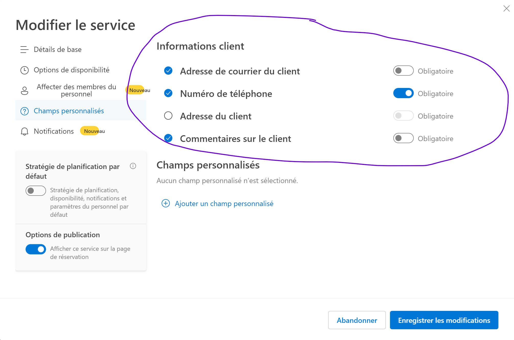Check the Adresse du client field
The image size is (514, 340).
168,116
